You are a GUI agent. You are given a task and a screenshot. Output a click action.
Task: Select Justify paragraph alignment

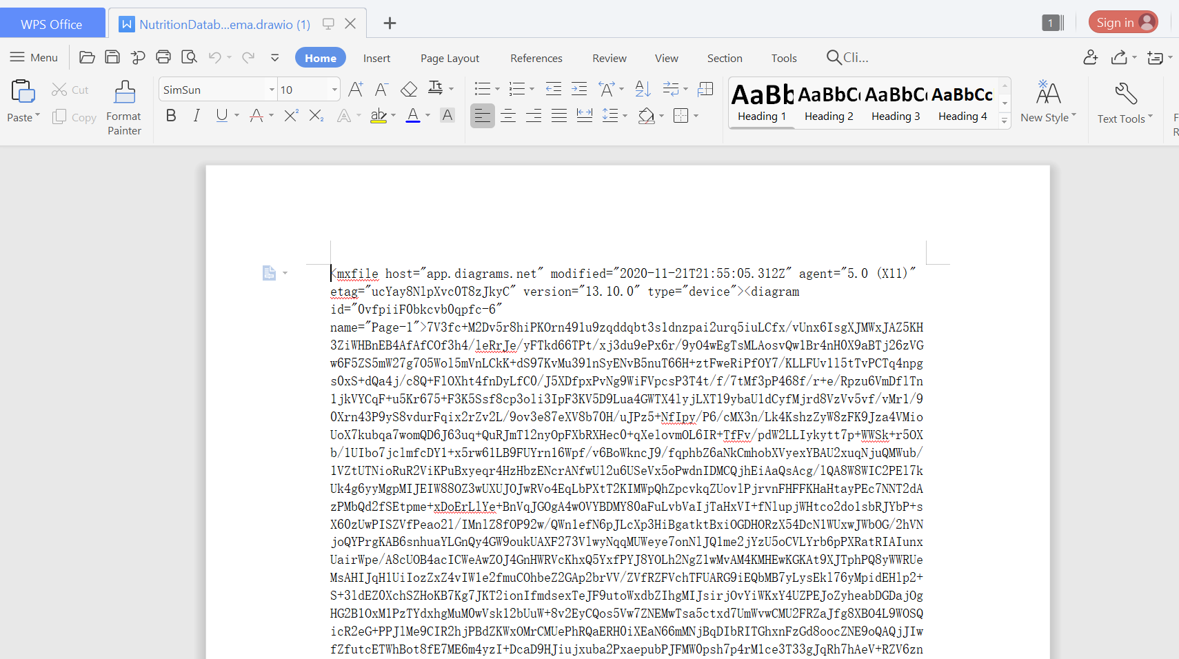559,115
